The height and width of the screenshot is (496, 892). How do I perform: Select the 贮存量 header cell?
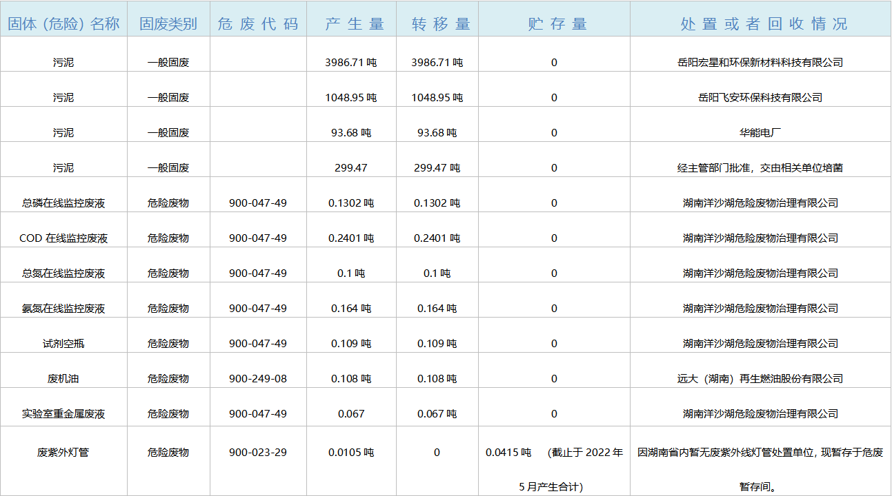pyautogui.click(x=554, y=23)
